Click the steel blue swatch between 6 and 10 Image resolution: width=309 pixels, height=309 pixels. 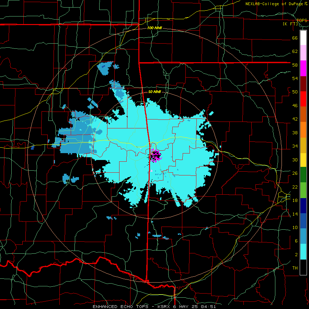point(303,236)
